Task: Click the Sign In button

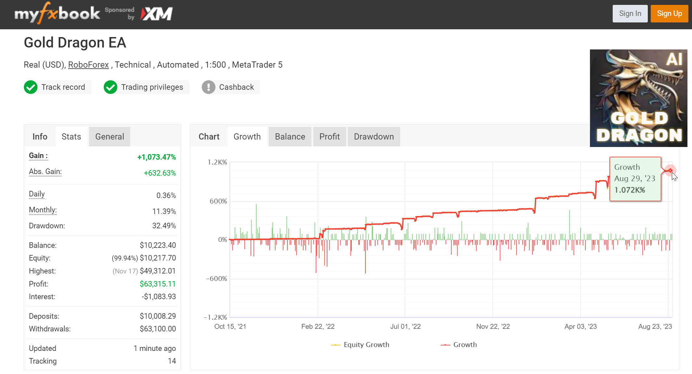Action: tap(630, 14)
